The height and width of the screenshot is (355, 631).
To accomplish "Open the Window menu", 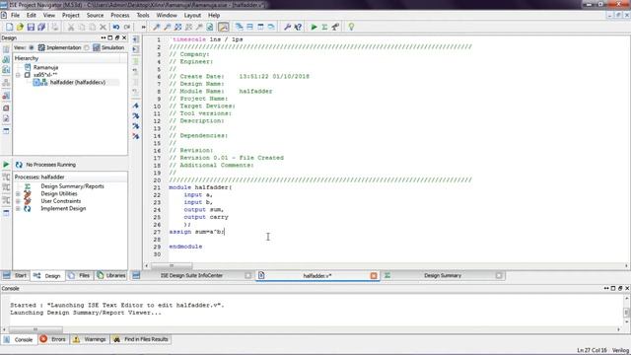I will point(167,16).
